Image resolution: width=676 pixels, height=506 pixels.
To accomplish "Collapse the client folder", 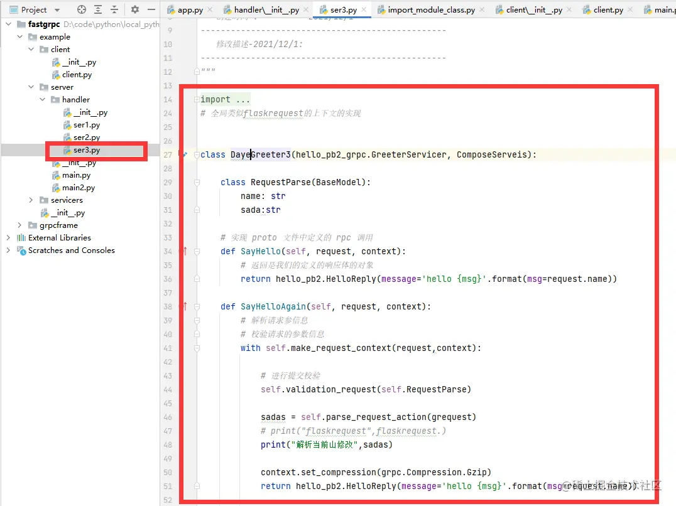I will click(x=31, y=49).
